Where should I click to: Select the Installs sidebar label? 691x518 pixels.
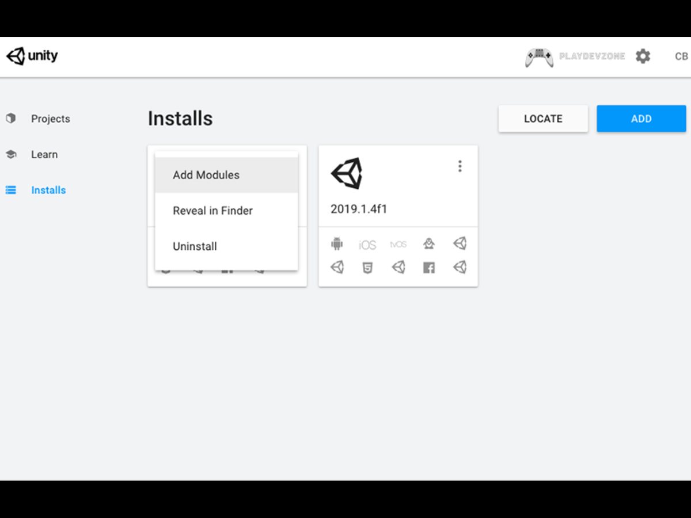(x=48, y=190)
